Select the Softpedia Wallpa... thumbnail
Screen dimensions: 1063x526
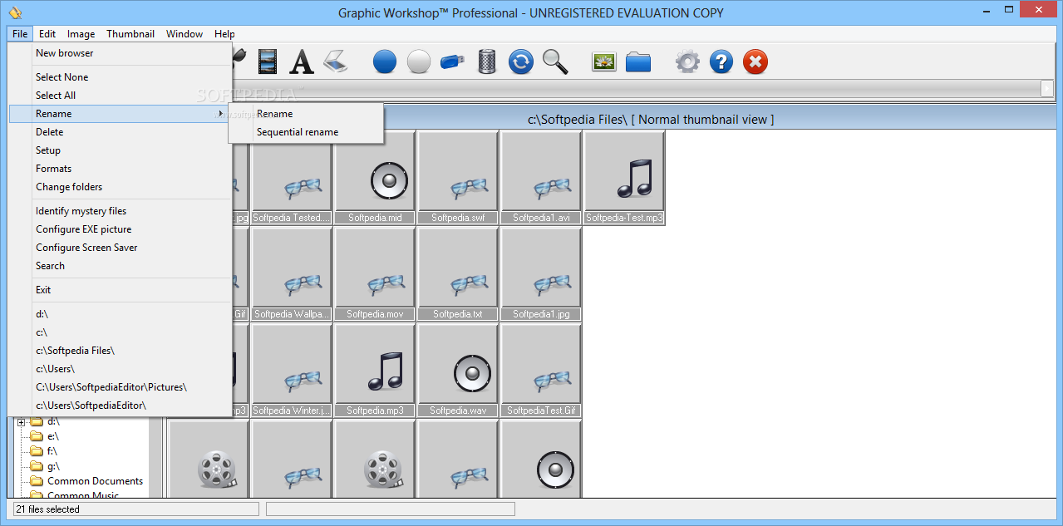[292, 274]
